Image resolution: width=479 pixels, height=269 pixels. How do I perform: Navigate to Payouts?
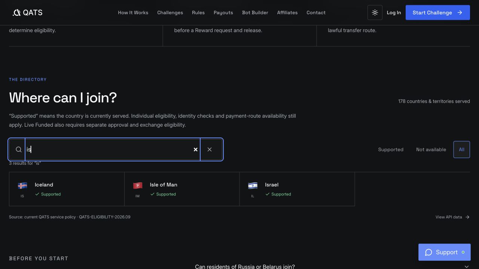pos(223,13)
